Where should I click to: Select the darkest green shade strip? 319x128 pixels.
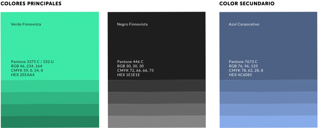[x=50, y=122]
